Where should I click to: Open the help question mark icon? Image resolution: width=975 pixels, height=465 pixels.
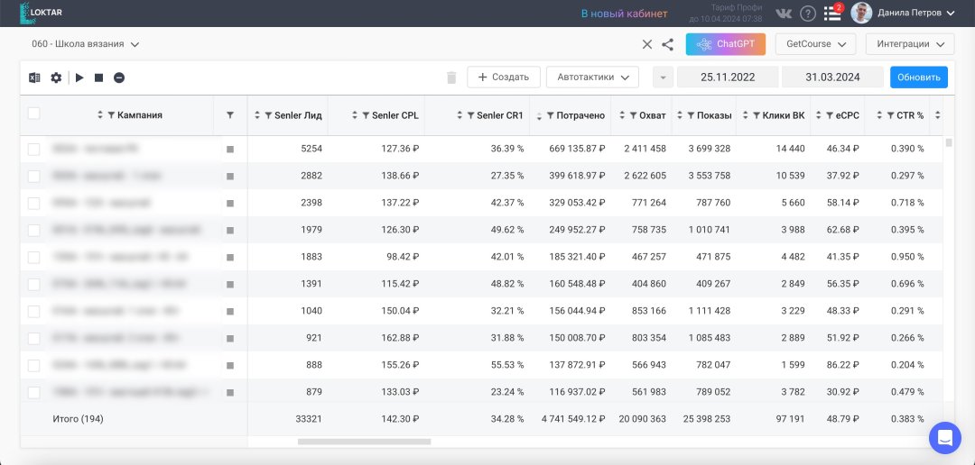tap(808, 14)
